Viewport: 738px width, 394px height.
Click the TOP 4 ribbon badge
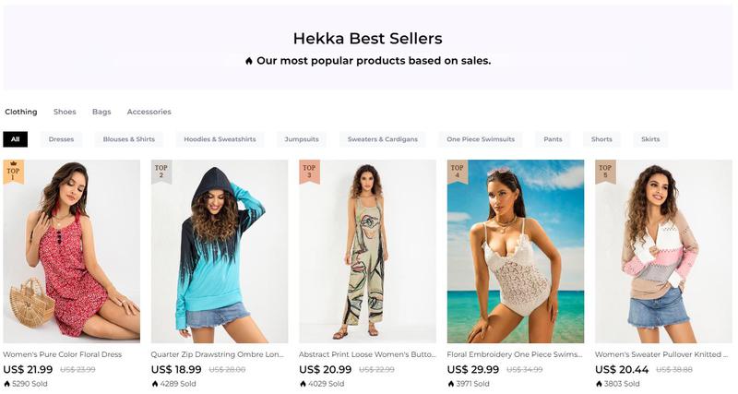pyautogui.click(x=457, y=172)
